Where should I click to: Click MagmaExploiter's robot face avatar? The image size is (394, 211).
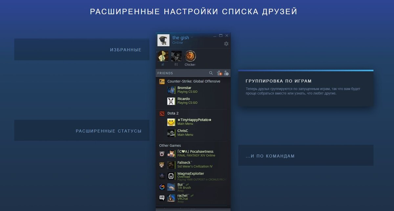[x=171, y=176]
